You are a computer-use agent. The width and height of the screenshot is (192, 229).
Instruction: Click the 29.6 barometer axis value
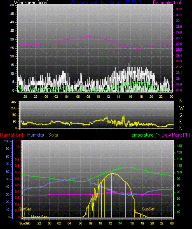pos(179,44)
